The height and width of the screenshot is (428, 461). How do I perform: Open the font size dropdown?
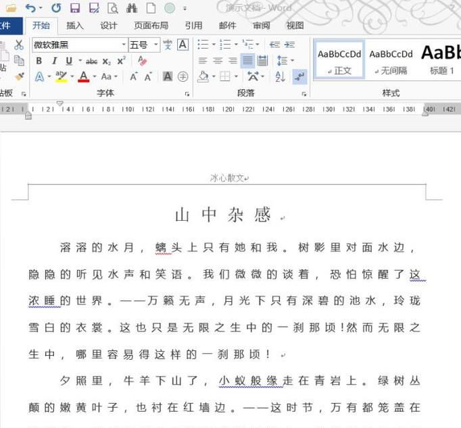[x=156, y=45]
